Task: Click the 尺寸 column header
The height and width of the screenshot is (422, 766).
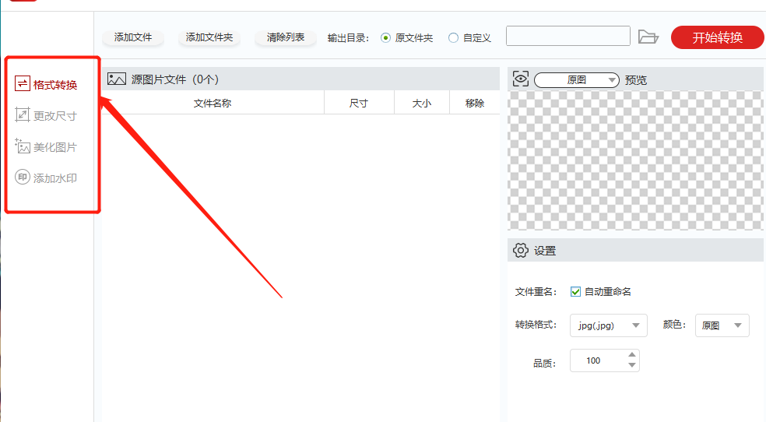Action: pyautogui.click(x=359, y=103)
